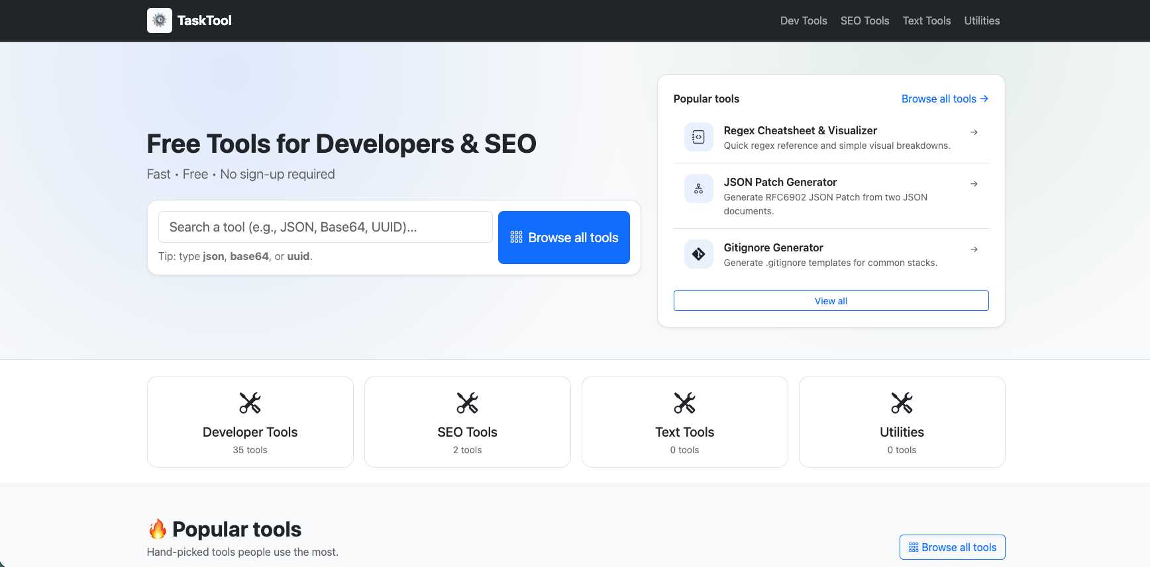
Task: Click 'Quick regex reference' description text
Action: (x=837, y=146)
